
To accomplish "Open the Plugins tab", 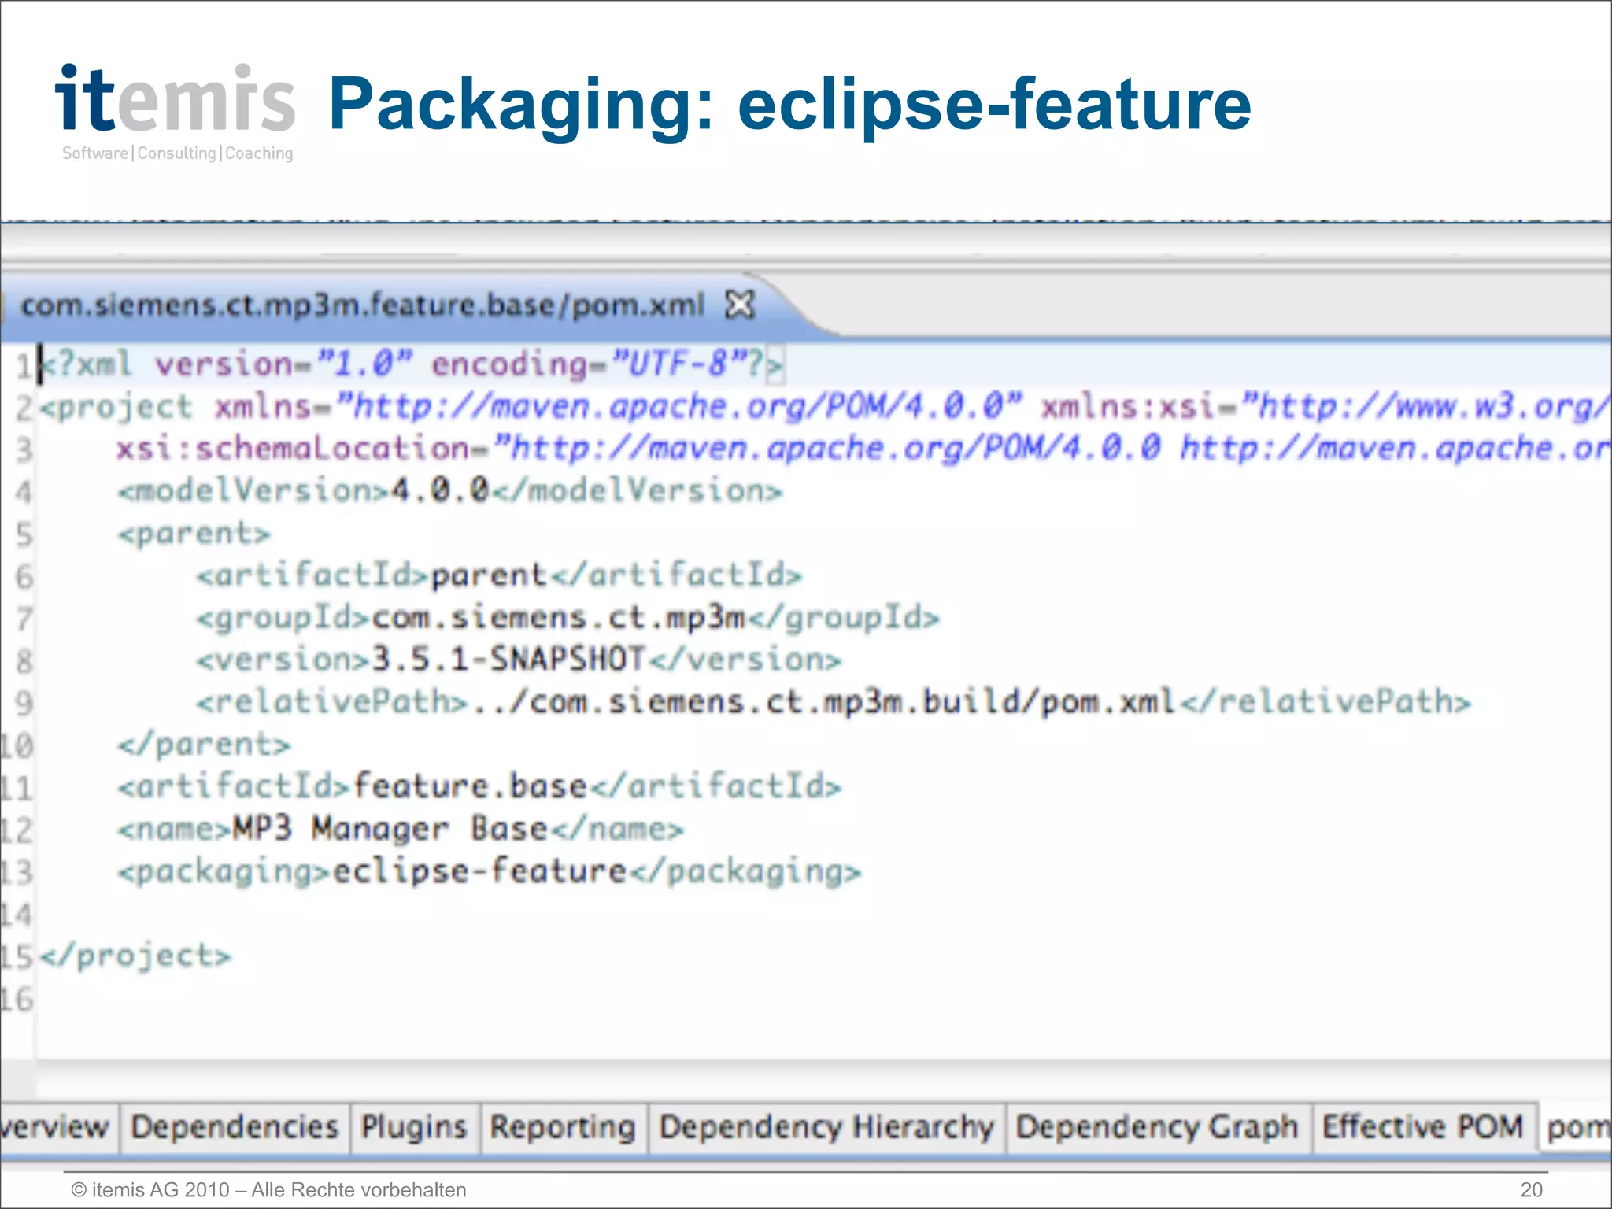I will point(414,1127).
